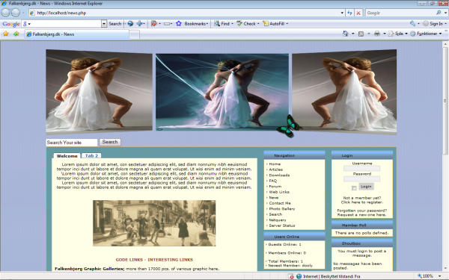Open the Articles navigation link
The height and width of the screenshot is (280, 449).
coord(275,169)
